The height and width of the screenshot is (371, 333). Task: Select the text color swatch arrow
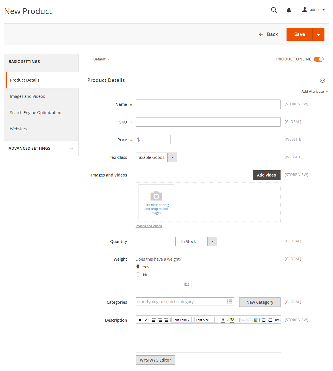[x=227, y=320]
